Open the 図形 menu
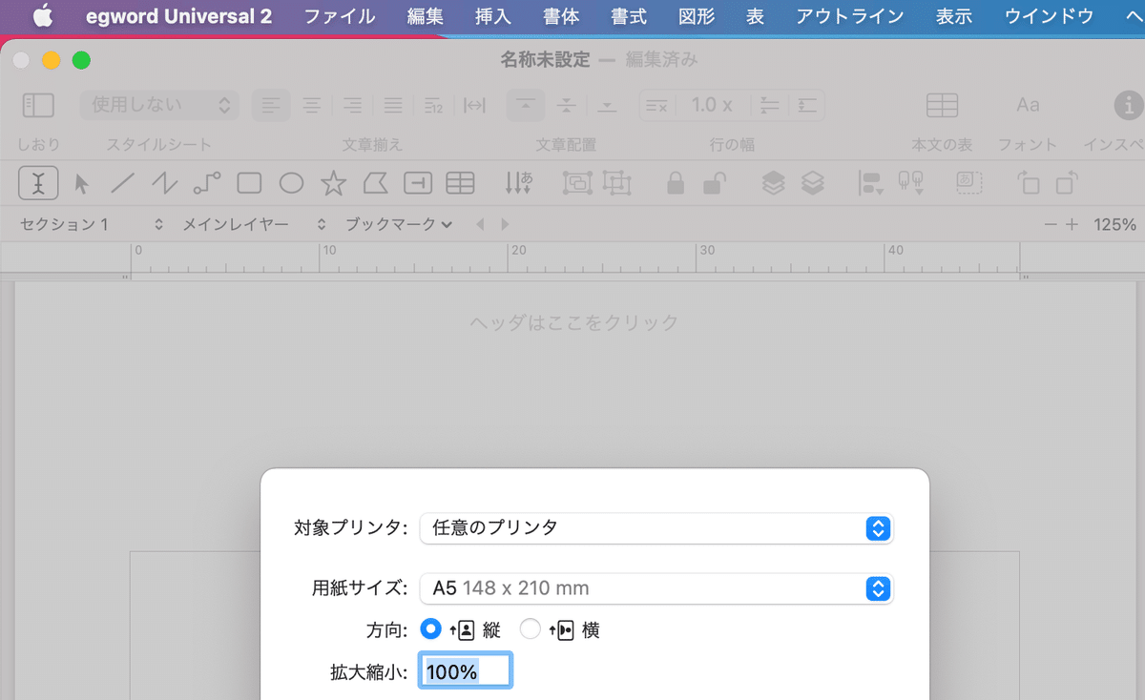 [697, 16]
